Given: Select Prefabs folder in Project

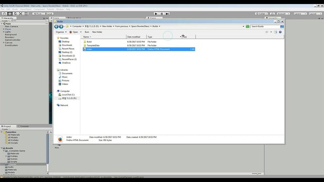Looking at the screenshot, I should (14, 156).
